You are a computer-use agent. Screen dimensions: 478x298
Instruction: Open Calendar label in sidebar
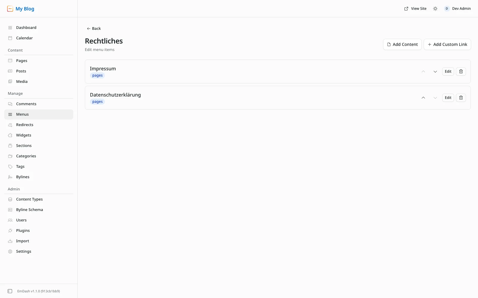coord(24,38)
